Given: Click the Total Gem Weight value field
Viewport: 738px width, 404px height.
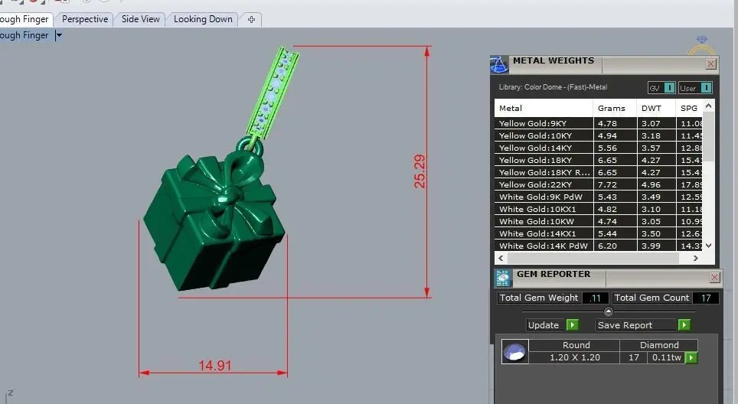Looking at the screenshot, I should coord(596,298).
